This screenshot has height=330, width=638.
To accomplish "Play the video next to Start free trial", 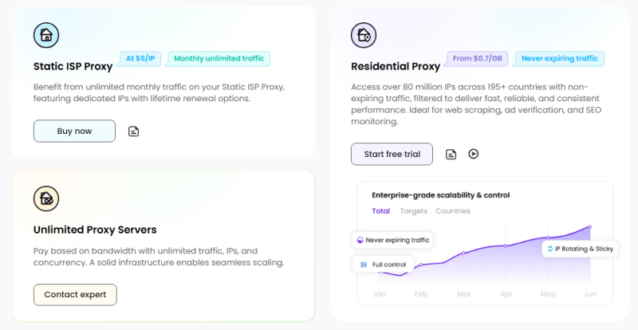I will click(x=474, y=154).
